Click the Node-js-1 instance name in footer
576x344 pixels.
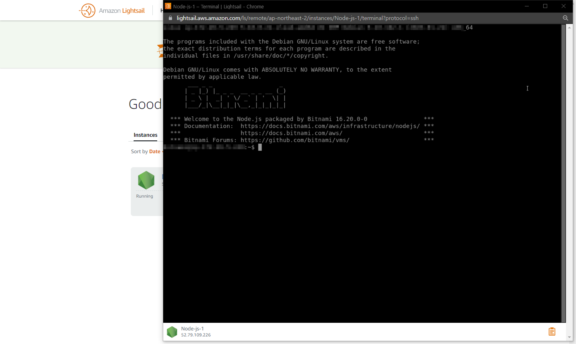(x=192, y=329)
